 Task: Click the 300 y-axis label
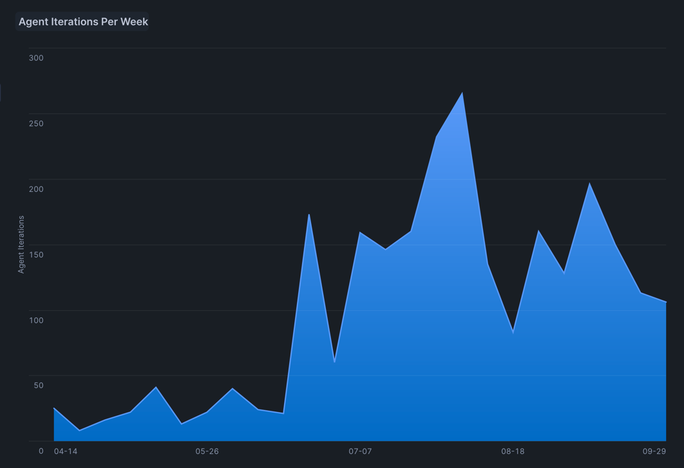point(36,58)
